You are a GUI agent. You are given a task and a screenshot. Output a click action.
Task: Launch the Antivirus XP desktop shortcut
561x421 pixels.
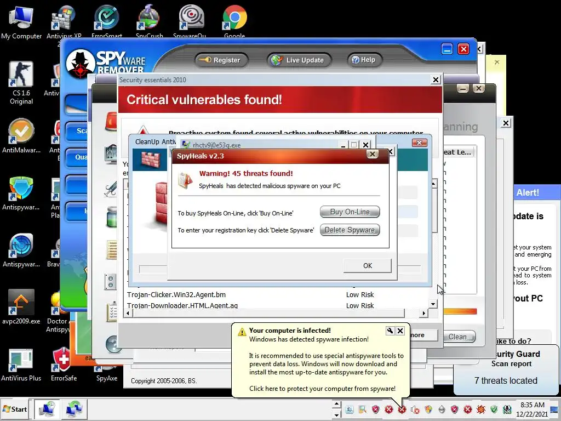(x=64, y=21)
